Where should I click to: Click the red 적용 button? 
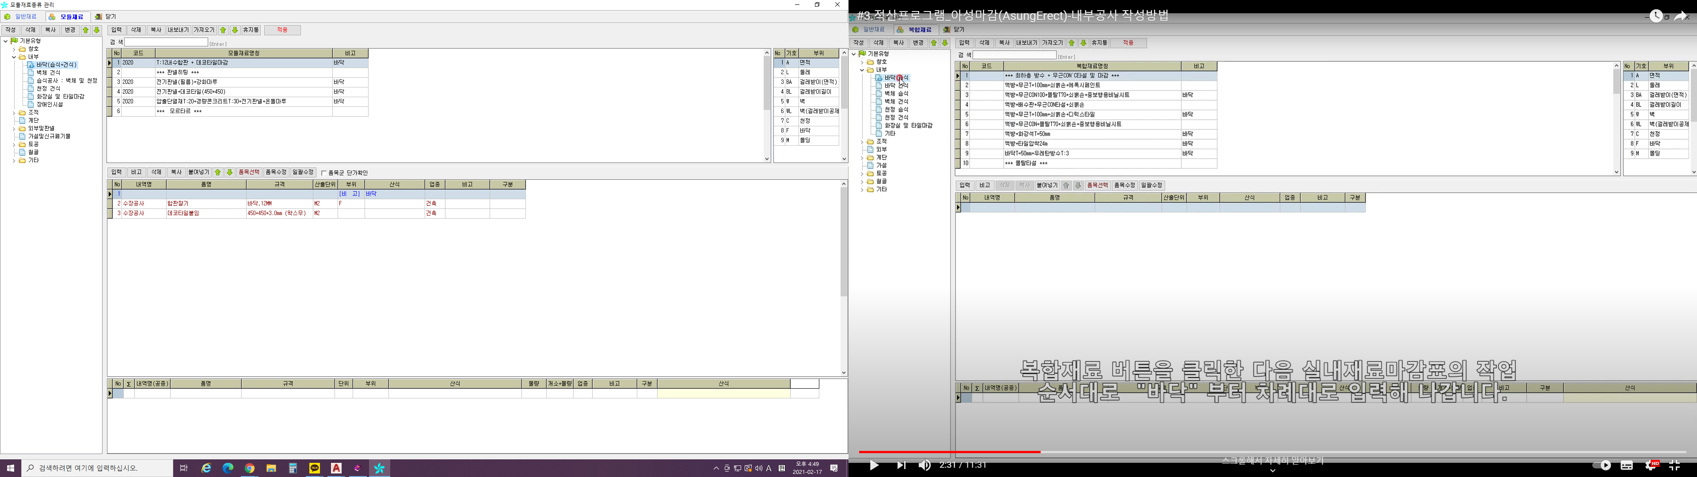[x=282, y=30]
